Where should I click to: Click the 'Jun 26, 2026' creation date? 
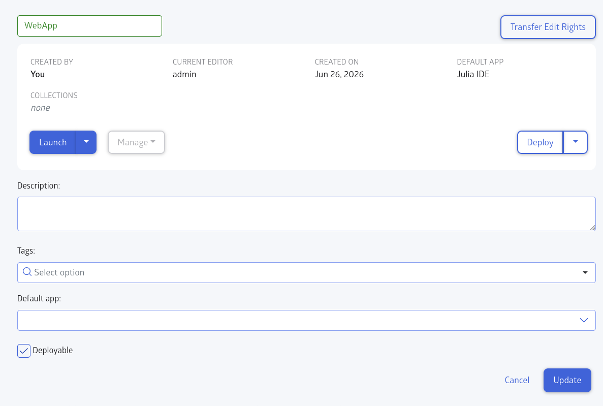tap(339, 74)
